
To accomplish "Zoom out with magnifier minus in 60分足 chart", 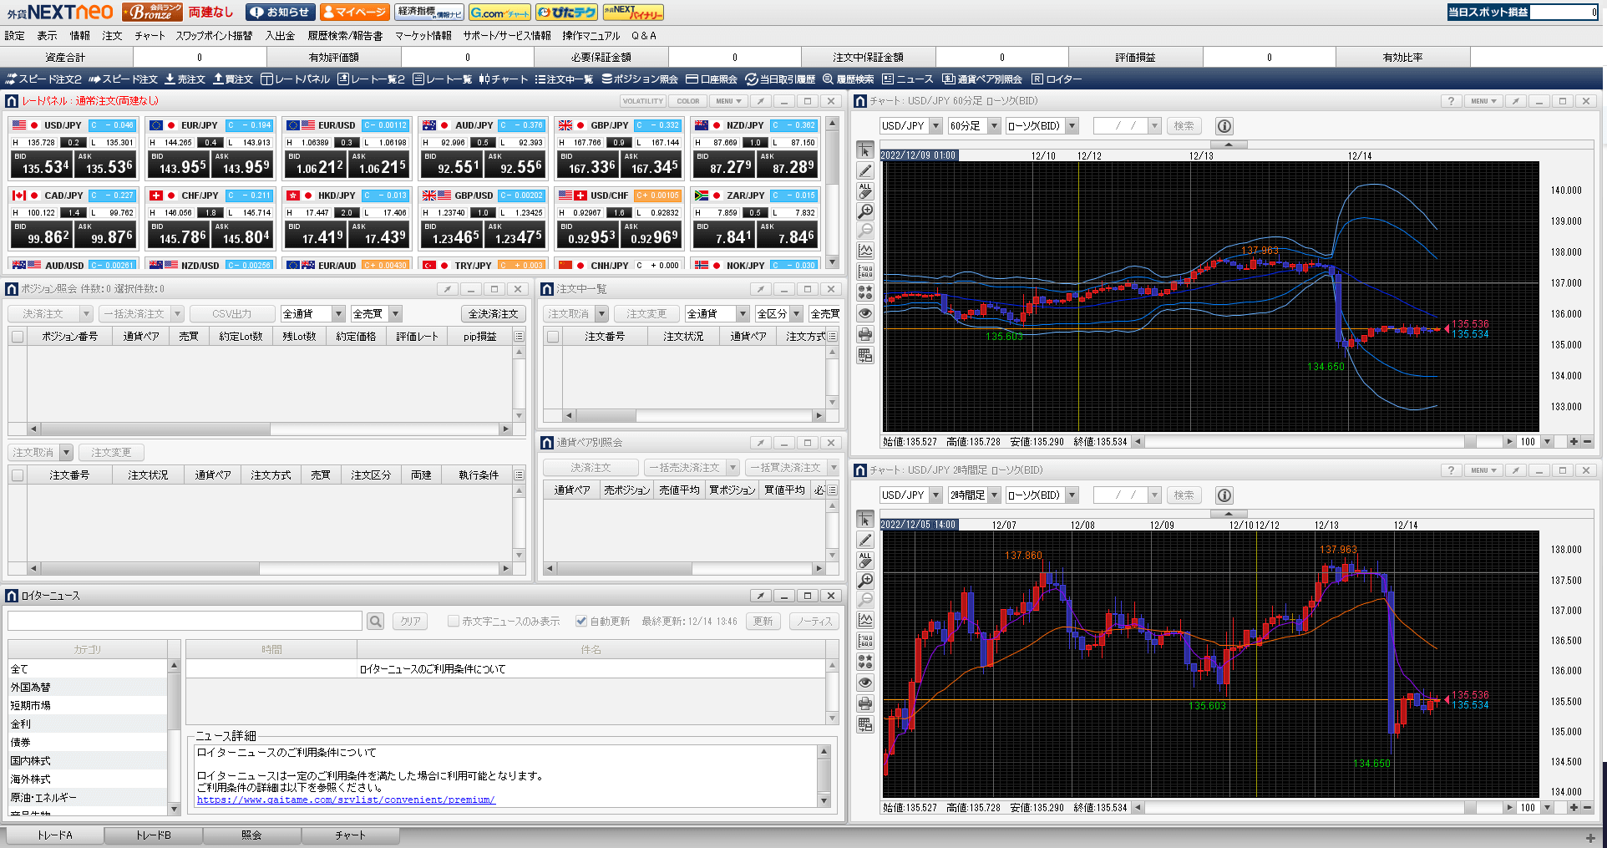I will tap(865, 231).
